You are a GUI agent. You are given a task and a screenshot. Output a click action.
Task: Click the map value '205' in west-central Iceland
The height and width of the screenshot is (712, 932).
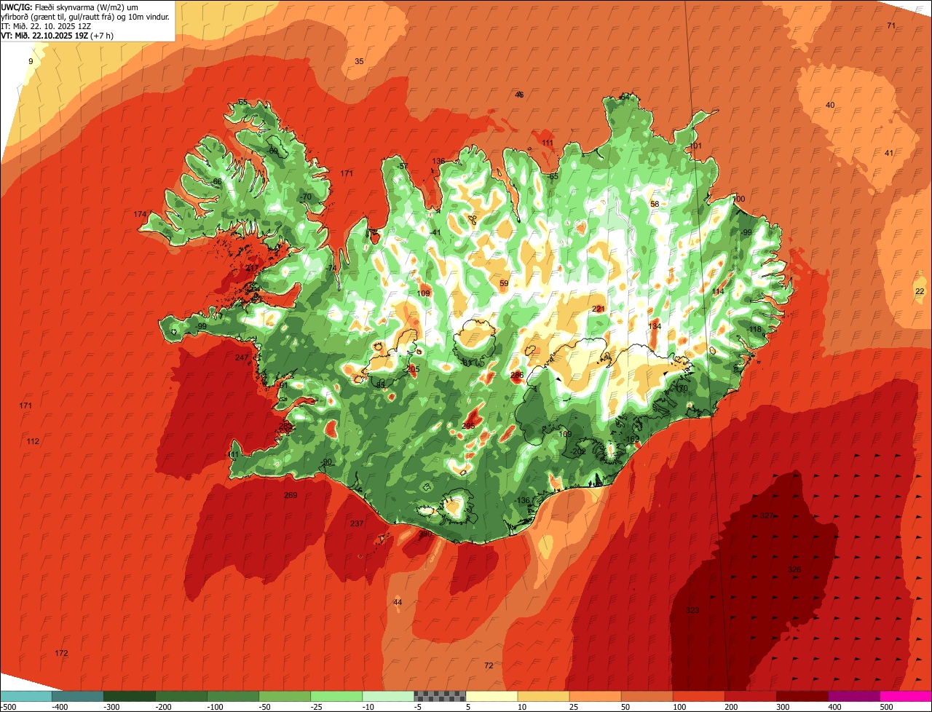coord(413,369)
